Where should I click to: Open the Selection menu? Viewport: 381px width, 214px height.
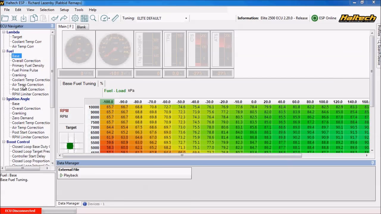pyautogui.click(x=47, y=10)
